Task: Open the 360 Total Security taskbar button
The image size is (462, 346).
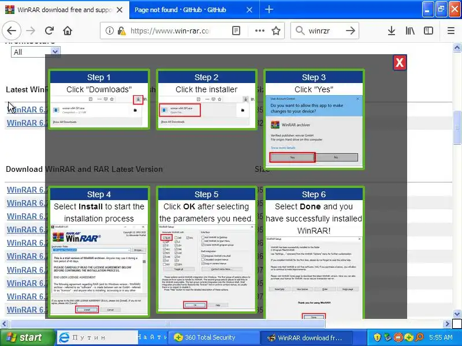Action: (x=214, y=337)
